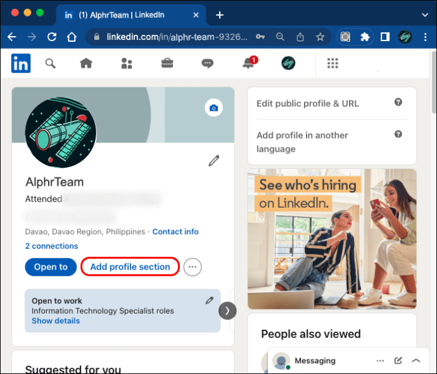The image size is (437, 374).
Task: Open the Jobs briefcase icon
Action: (x=167, y=63)
